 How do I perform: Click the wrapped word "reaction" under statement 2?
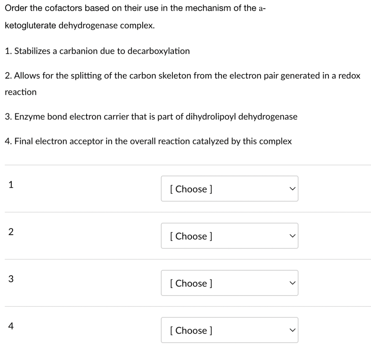pyautogui.click(x=21, y=92)
